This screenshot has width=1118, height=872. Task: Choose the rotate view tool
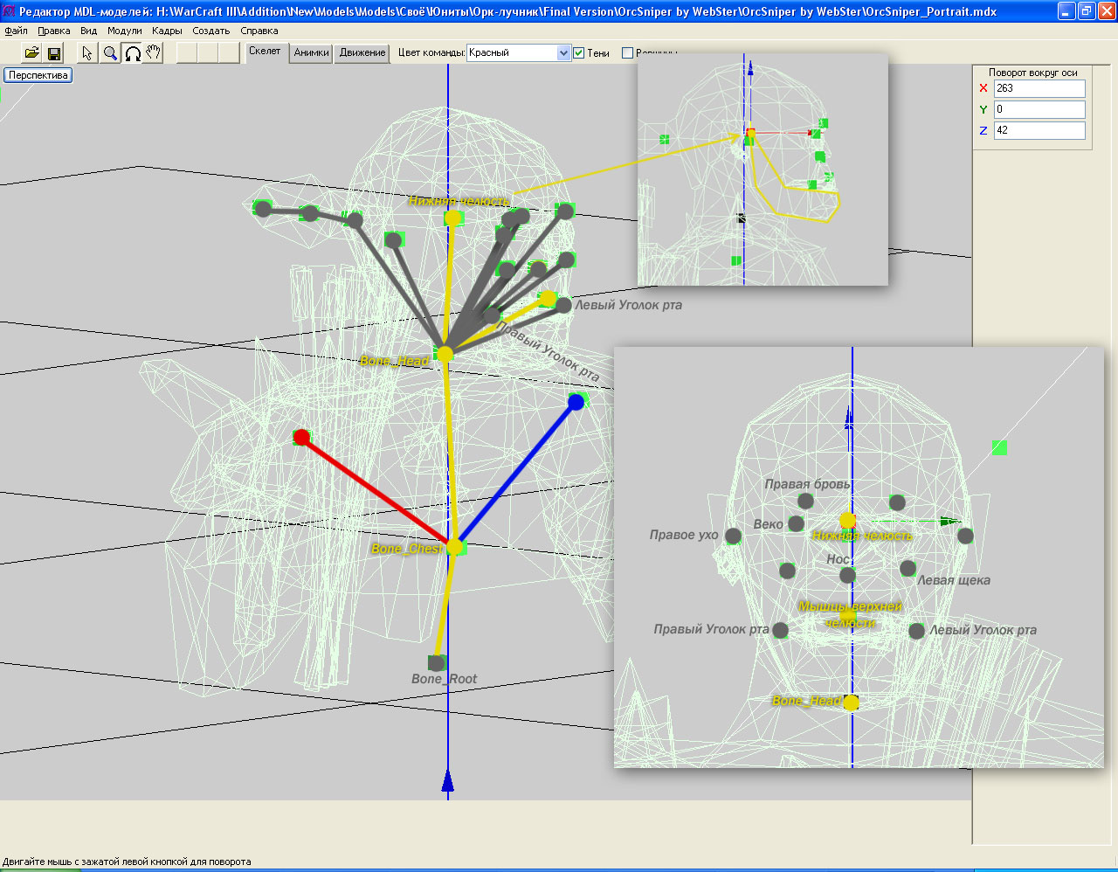(132, 53)
